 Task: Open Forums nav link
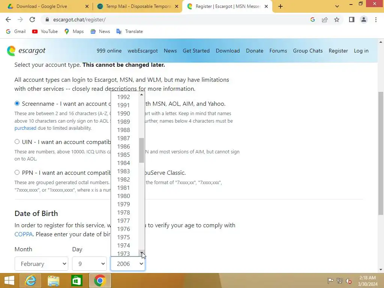(x=278, y=51)
